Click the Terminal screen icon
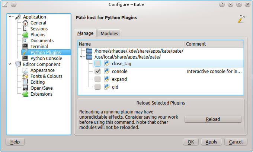This screenshot has width=253, height=152. (x=25, y=46)
